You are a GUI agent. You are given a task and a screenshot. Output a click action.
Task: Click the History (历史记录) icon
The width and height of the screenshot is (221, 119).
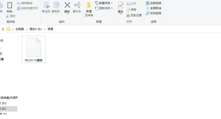pos(128,15)
